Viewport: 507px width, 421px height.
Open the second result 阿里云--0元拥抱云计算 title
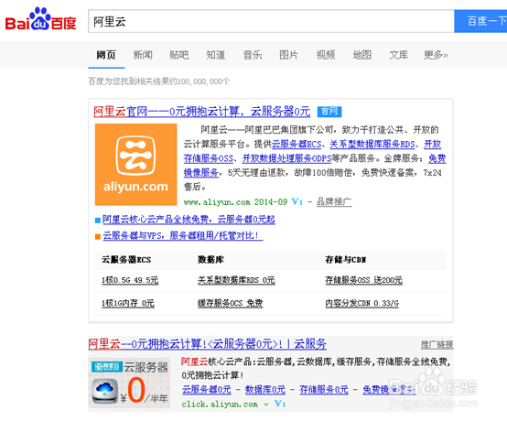[207, 344]
